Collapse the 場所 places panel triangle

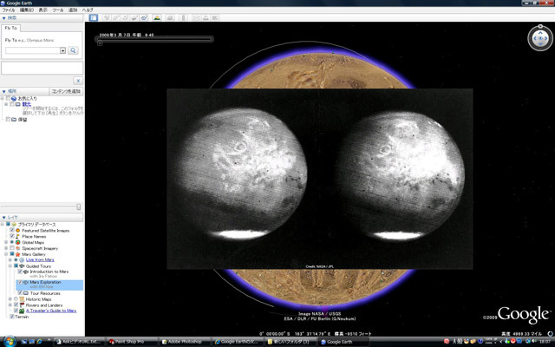pos(3,91)
